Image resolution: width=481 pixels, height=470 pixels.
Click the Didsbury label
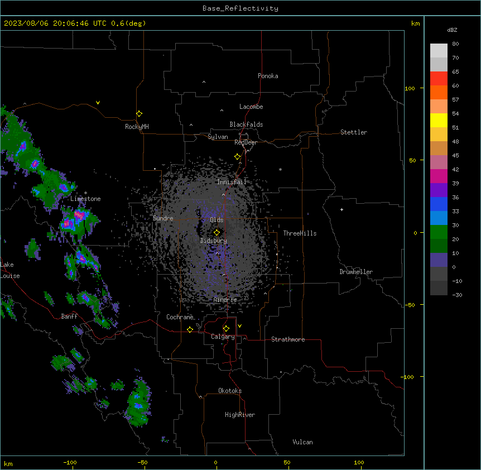tap(214, 241)
